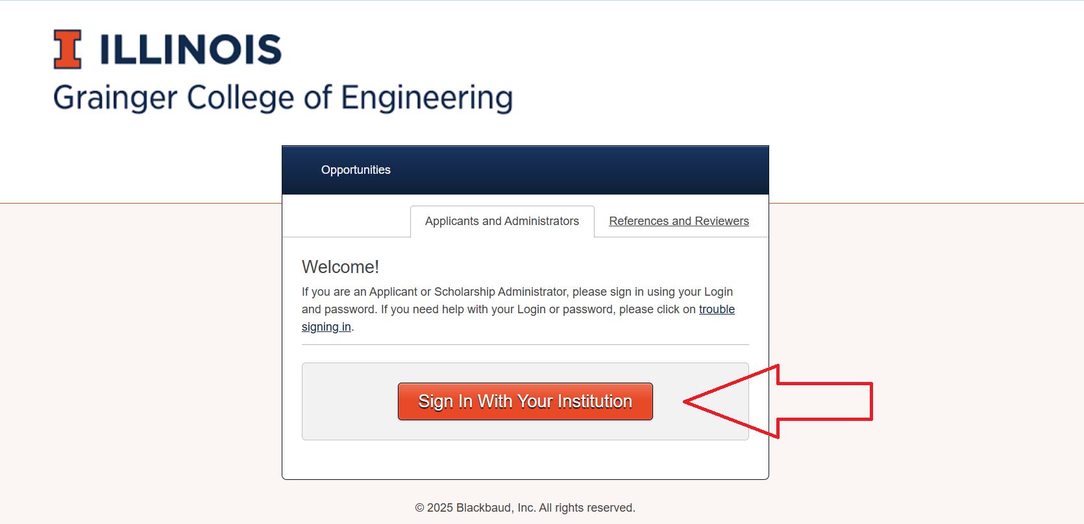This screenshot has width=1084, height=524.
Task: Click the Blackbaud copyright footer text
Action: pyautogui.click(x=531, y=508)
